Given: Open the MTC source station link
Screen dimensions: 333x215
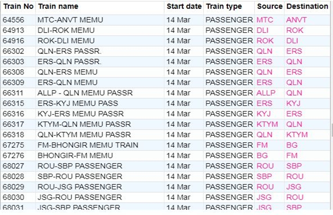Looking at the screenshot, I should point(265,20).
